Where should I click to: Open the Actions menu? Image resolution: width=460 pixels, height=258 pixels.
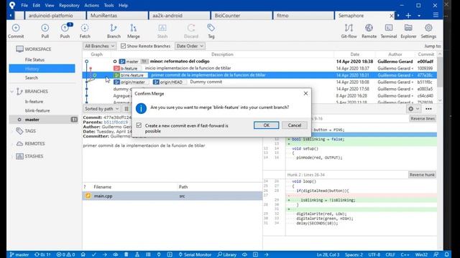click(91, 5)
